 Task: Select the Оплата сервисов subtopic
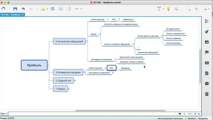click(173, 38)
